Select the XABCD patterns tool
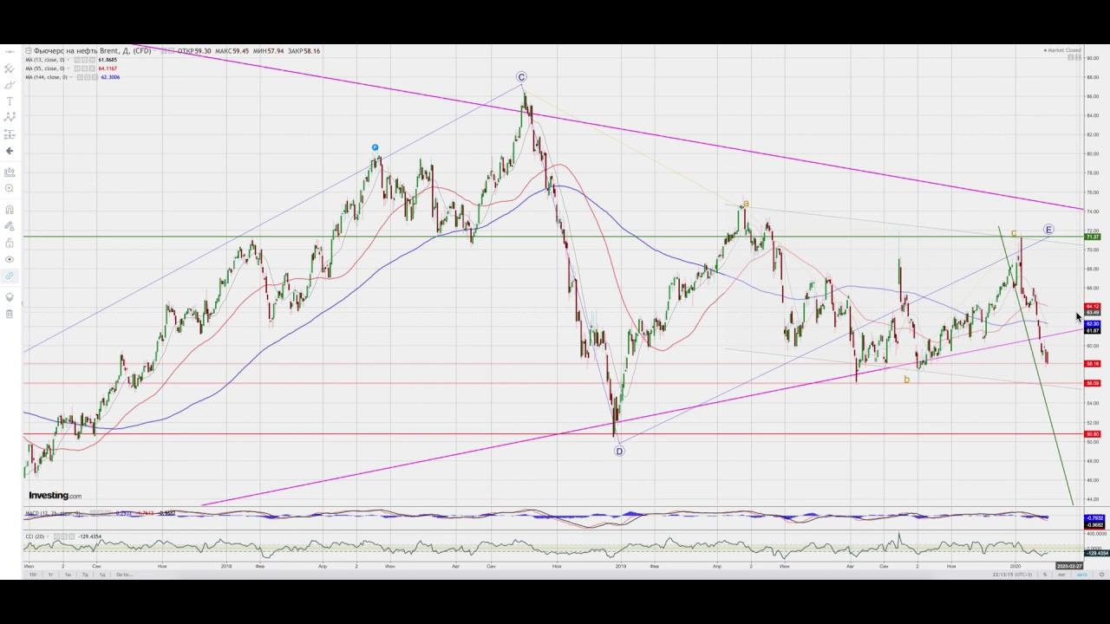 point(10,117)
